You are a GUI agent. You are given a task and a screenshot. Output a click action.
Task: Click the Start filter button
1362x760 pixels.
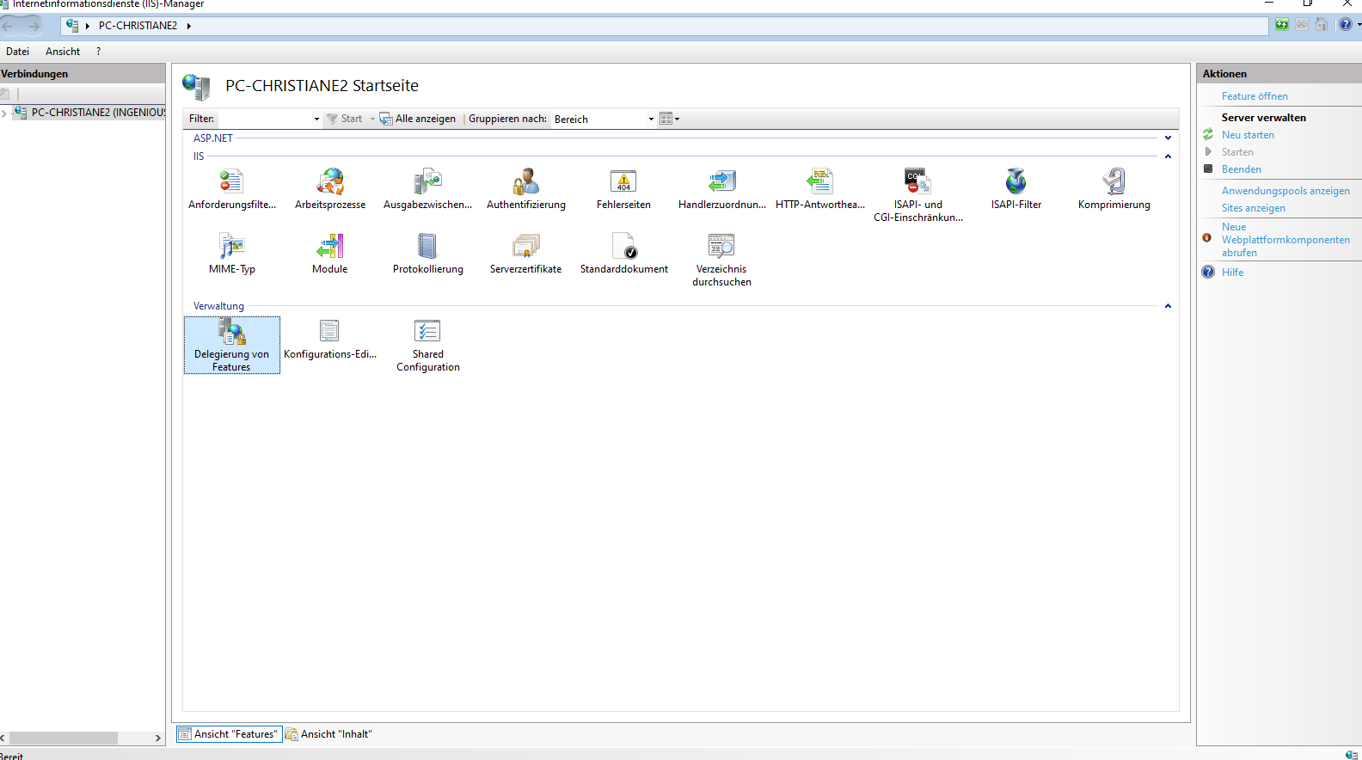(345, 120)
